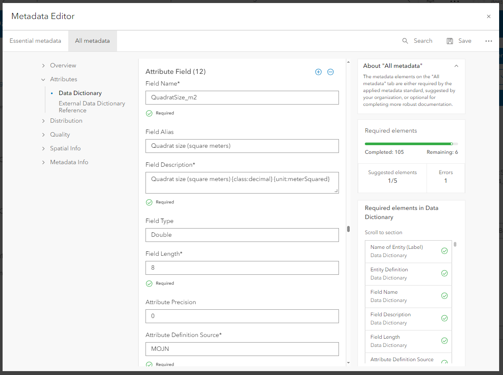Open External Data Dictionary Reference
Viewport: 503px width, 375px height.
92,107
